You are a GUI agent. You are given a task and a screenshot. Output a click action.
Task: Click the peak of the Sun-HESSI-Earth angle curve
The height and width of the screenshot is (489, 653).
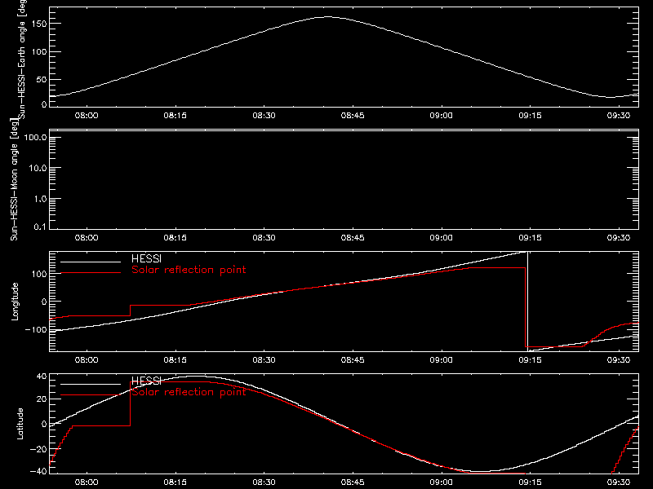pos(328,17)
